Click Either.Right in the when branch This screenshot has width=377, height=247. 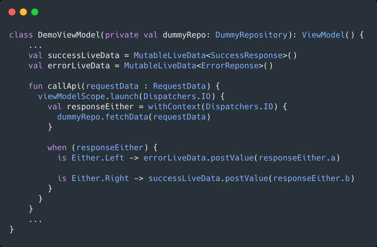pos(100,178)
